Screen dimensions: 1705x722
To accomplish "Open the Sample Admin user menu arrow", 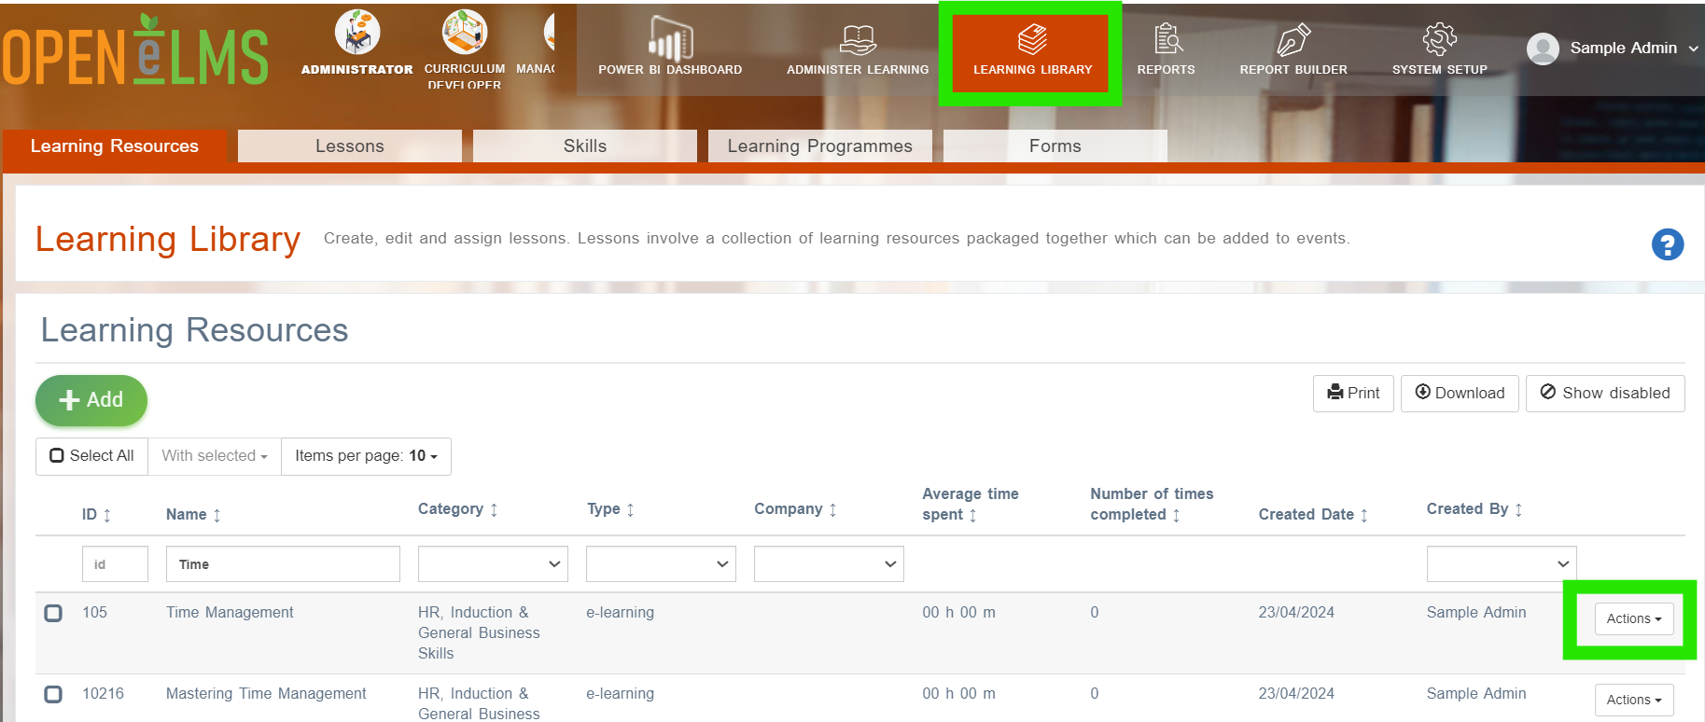I will (x=1693, y=49).
